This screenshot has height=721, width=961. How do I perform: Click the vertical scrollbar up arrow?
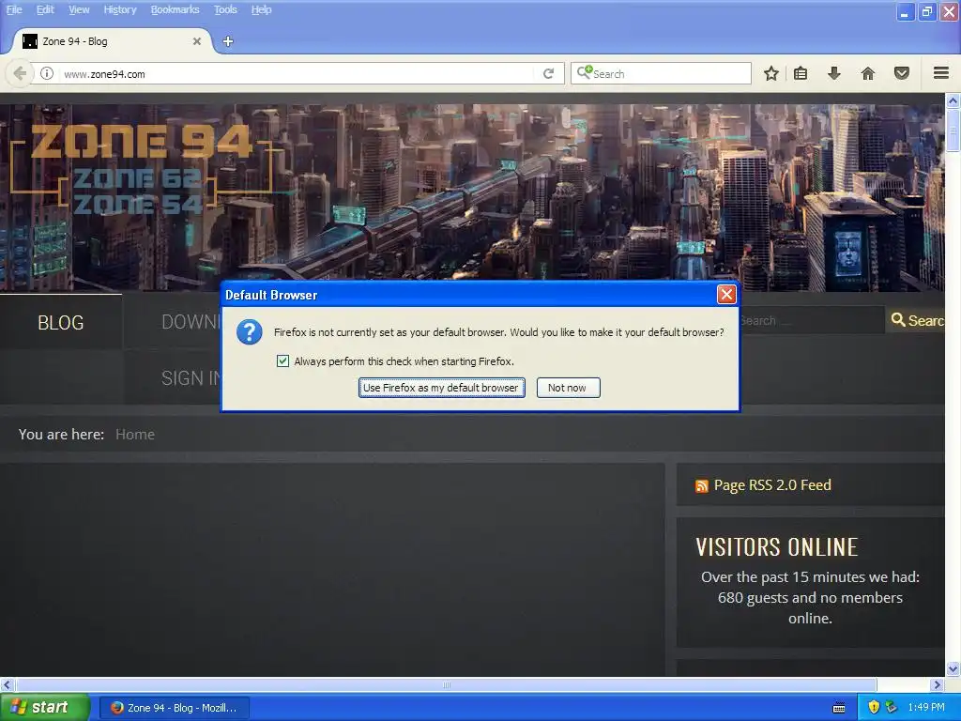click(x=953, y=100)
